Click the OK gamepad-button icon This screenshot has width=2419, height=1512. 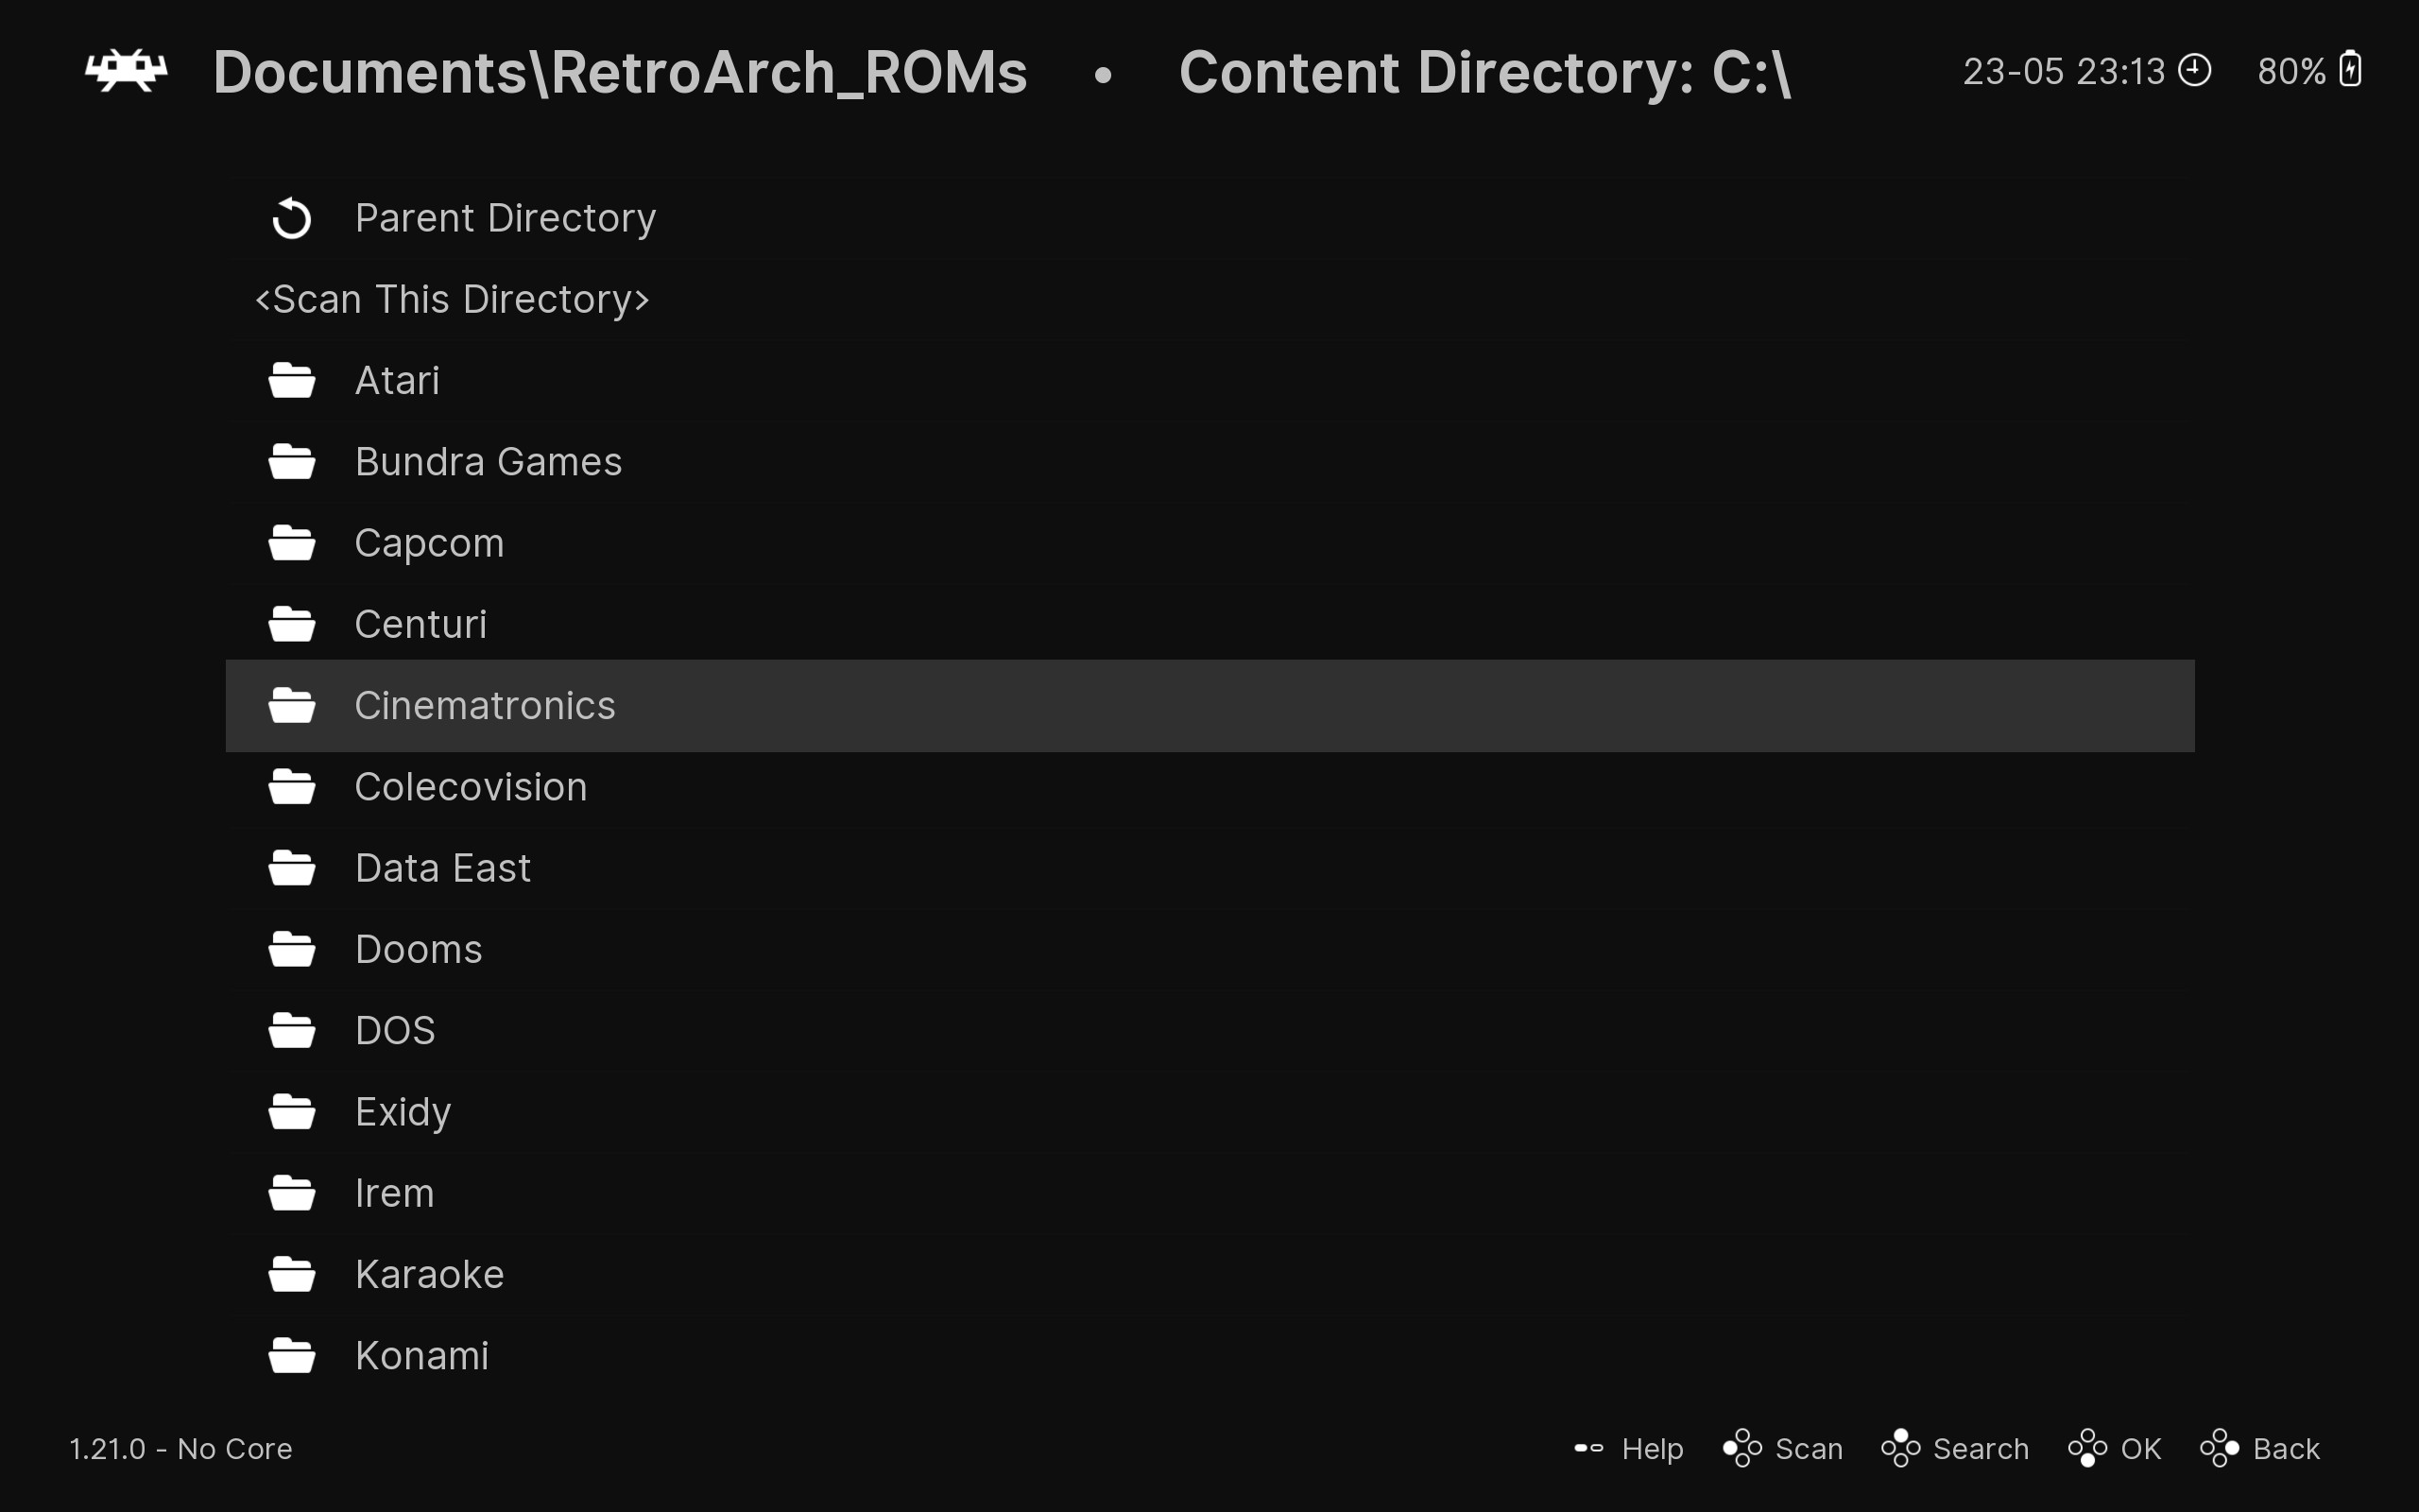pos(2087,1448)
